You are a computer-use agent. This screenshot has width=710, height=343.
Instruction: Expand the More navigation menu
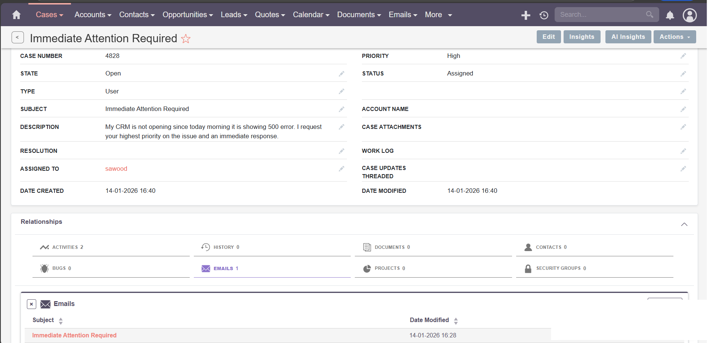[x=438, y=15]
